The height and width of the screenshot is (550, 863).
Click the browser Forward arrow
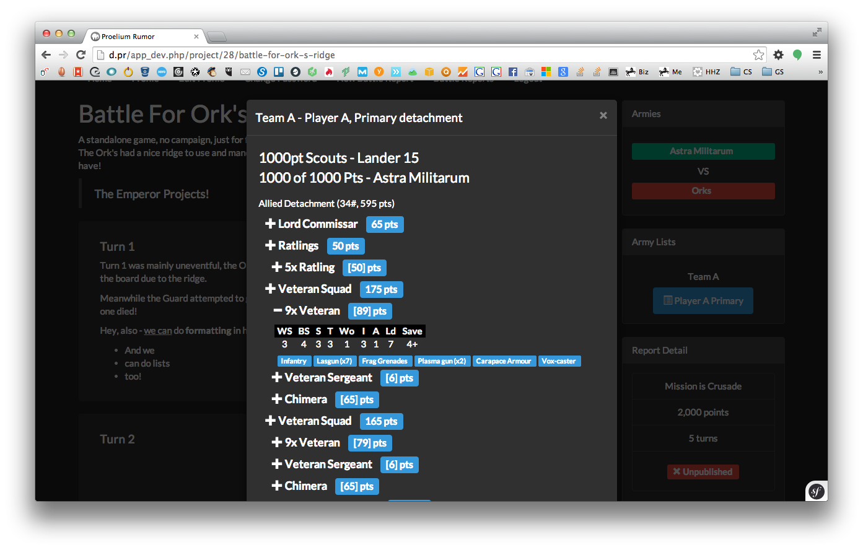coord(63,55)
